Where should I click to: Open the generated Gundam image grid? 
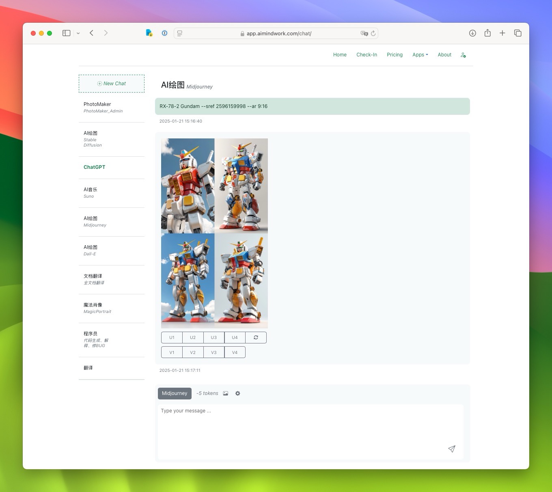tap(214, 233)
